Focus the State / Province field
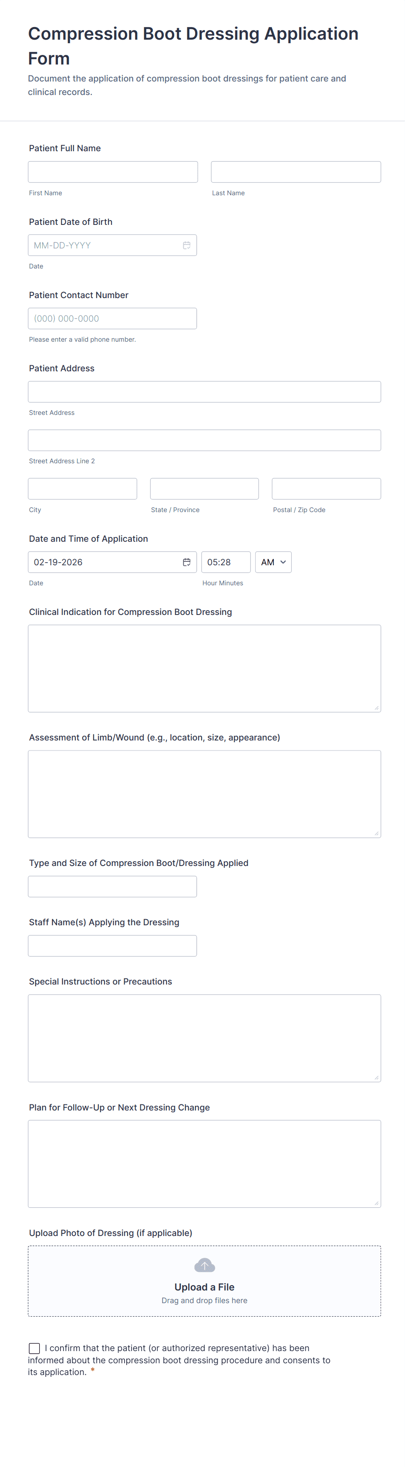This screenshot has height=1467, width=405. [204, 489]
